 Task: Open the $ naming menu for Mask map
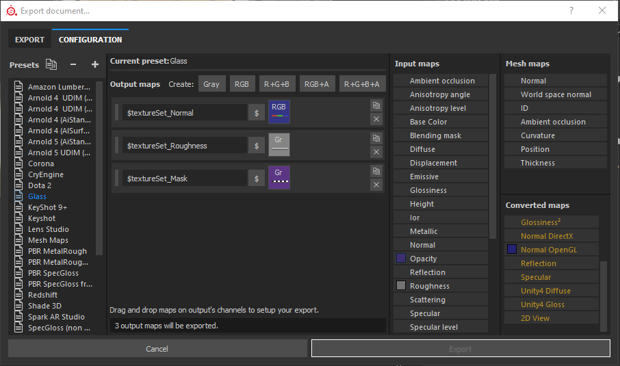pyautogui.click(x=257, y=179)
